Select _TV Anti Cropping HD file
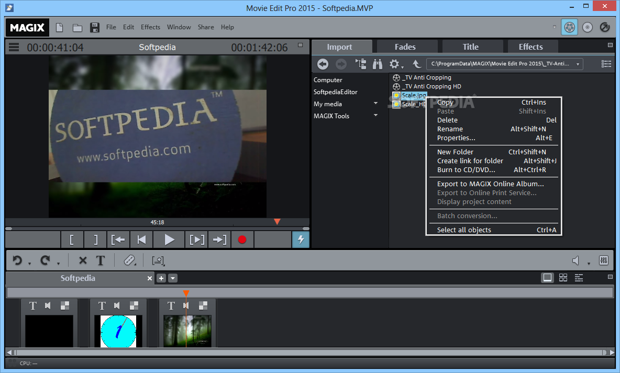The image size is (620, 373). pos(427,86)
